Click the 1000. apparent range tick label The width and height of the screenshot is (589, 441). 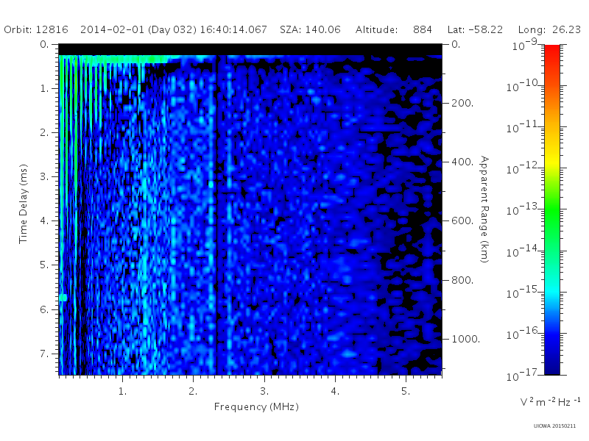[x=466, y=339]
